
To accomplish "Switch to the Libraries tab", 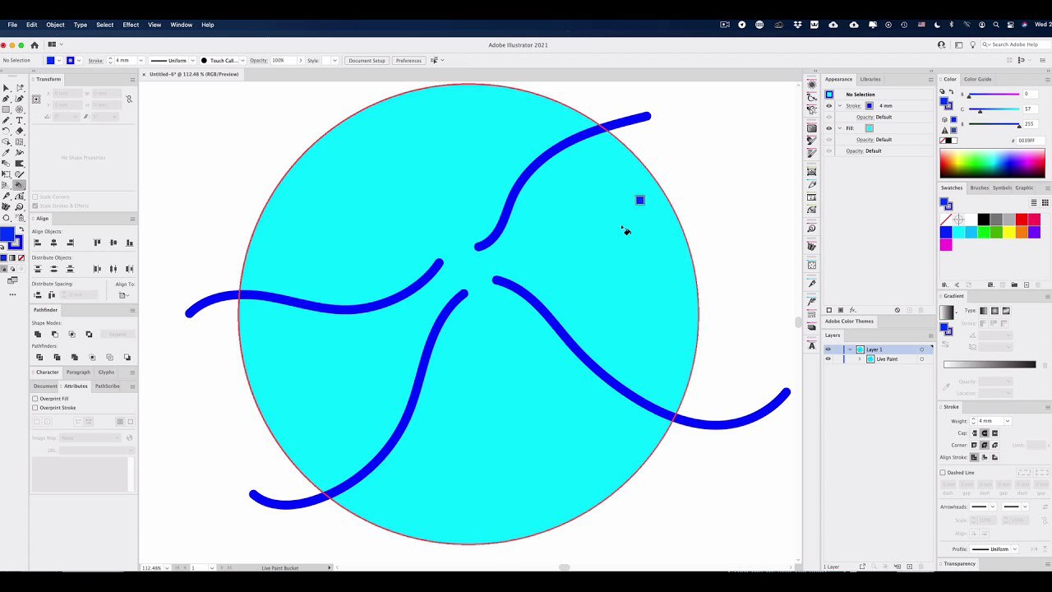I will pos(870,79).
